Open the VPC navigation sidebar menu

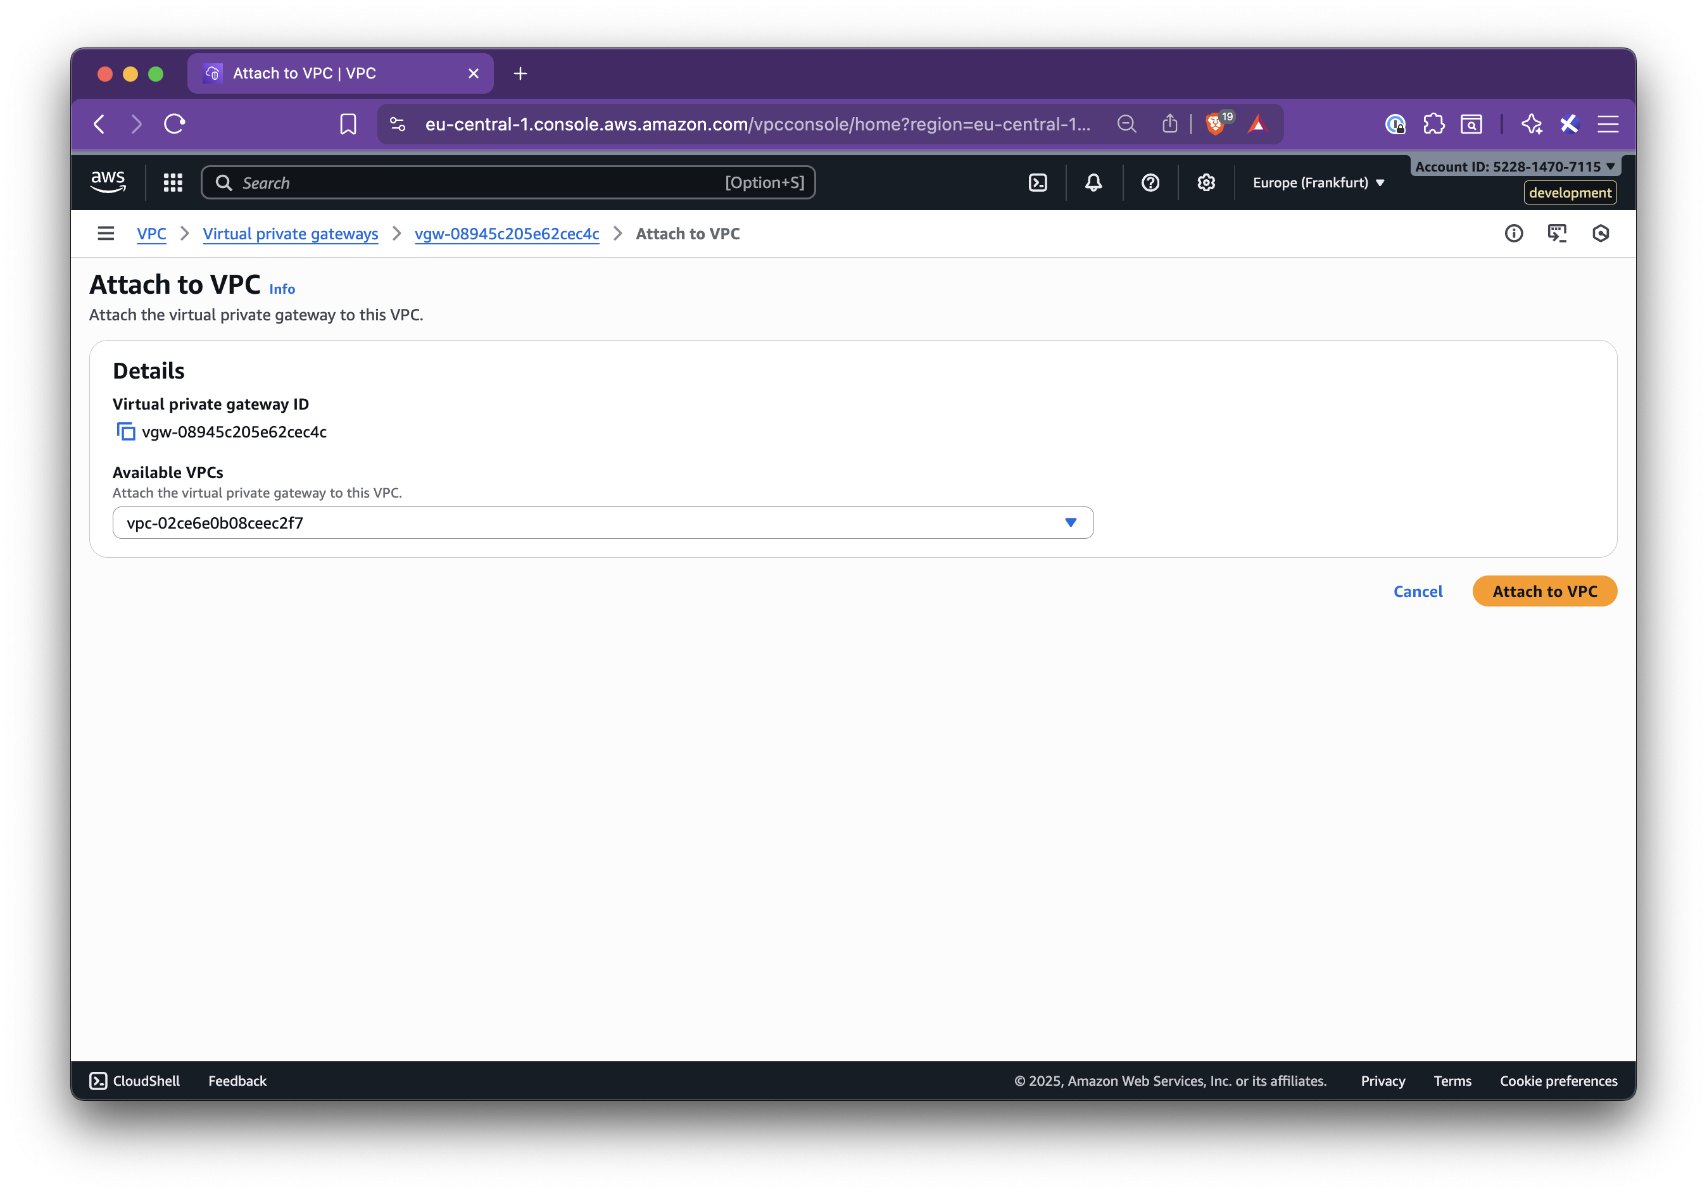(106, 233)
